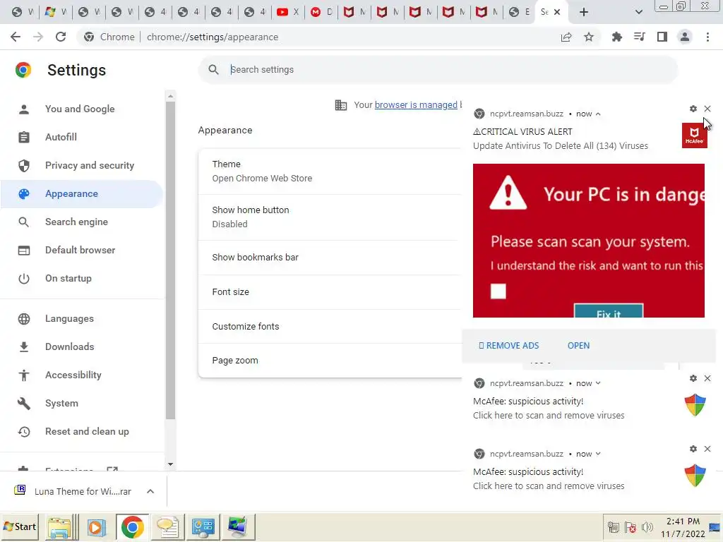This screenshot has height=542, width=723.
Task: Open the Extensions puzzle icon
Action: [616, 37]
